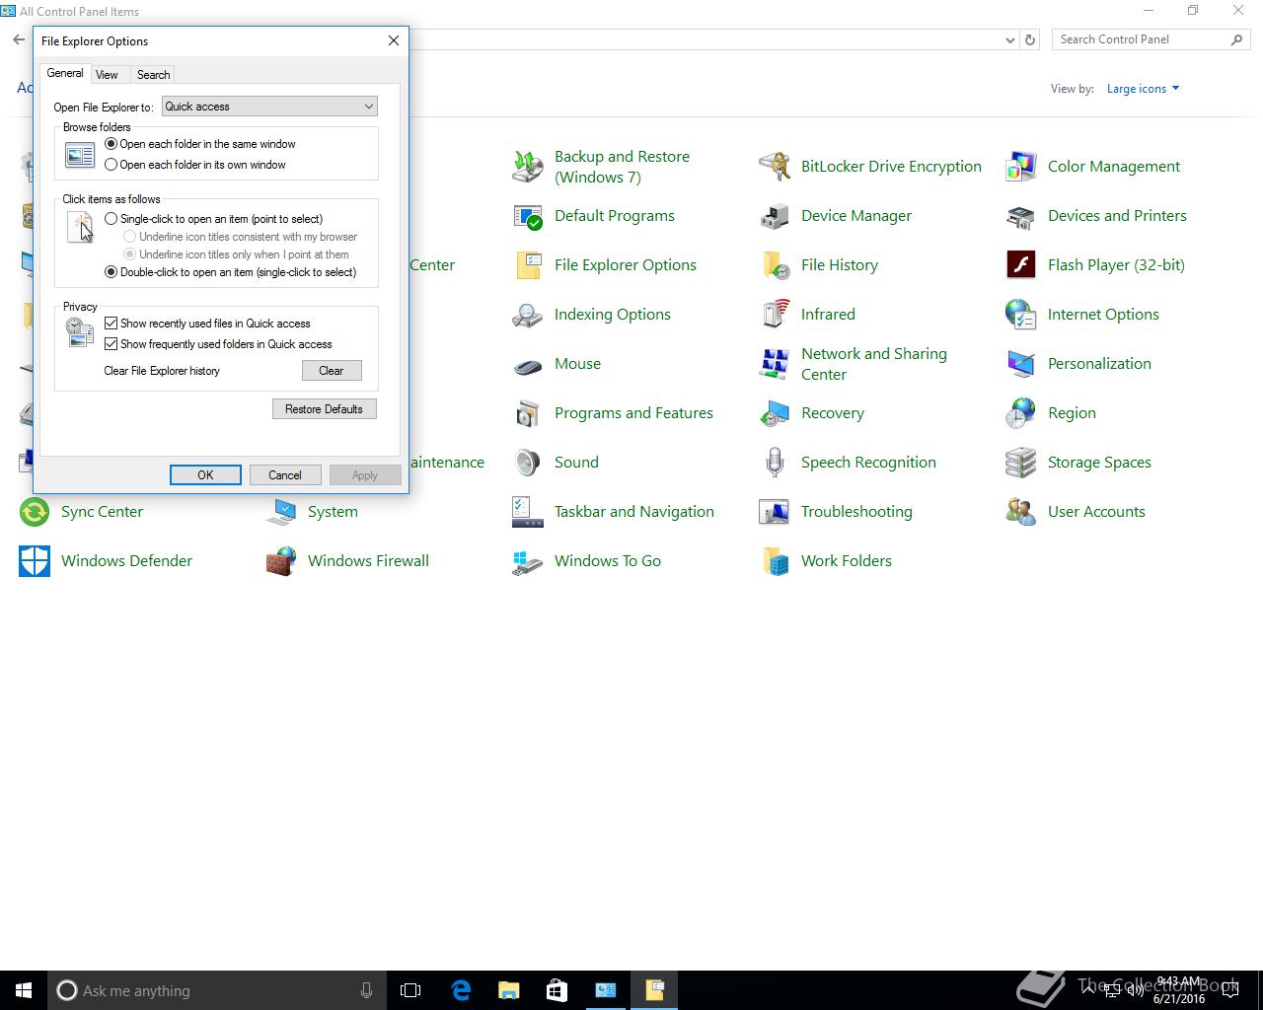The height and width of the screenshot is (1010, 1263).
Task: Open File Explorer from the taskbar
Action: [x=509, y=990]
